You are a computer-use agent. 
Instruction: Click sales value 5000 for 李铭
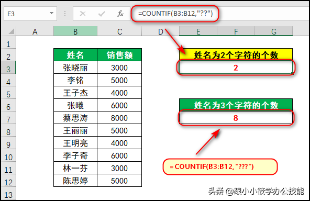point(119,80)
